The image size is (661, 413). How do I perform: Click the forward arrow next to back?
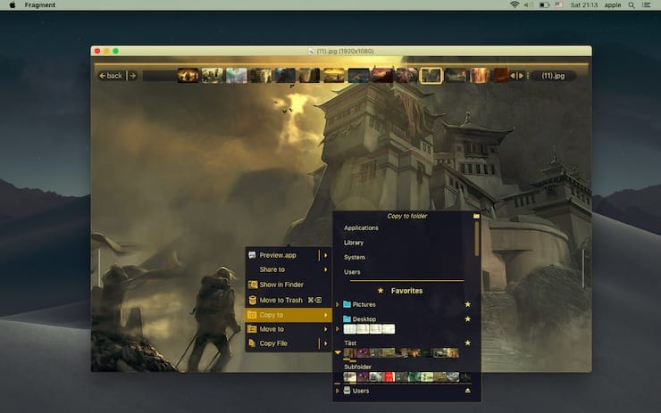[x=133, y=76]
